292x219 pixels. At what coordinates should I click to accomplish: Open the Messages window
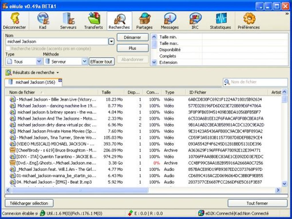[170, 21]
